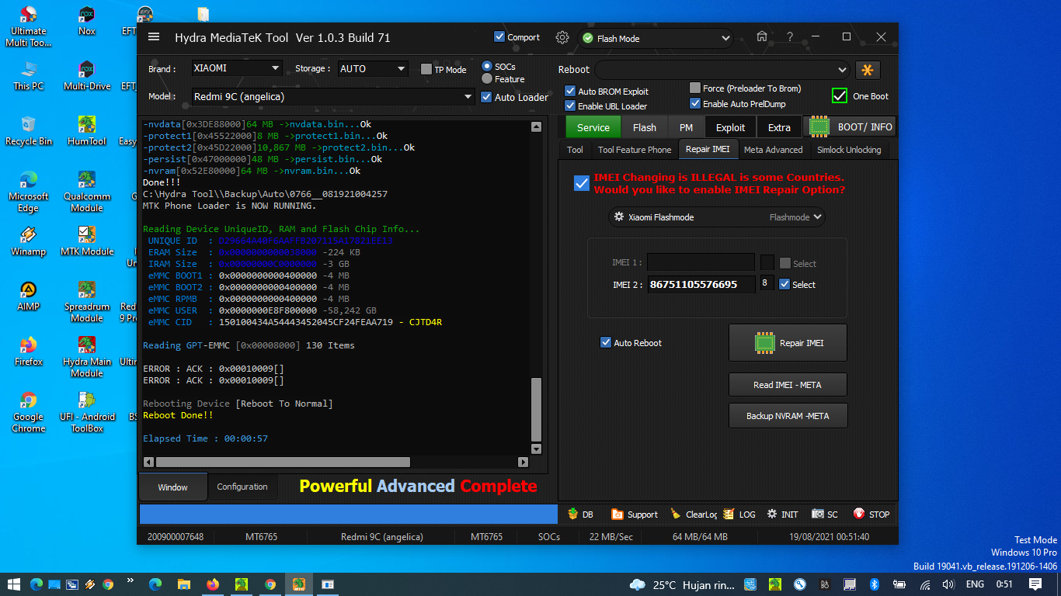This screenshot has width=1061, height=596.
Task: Open the Support folder button
Action: [635, 514]
